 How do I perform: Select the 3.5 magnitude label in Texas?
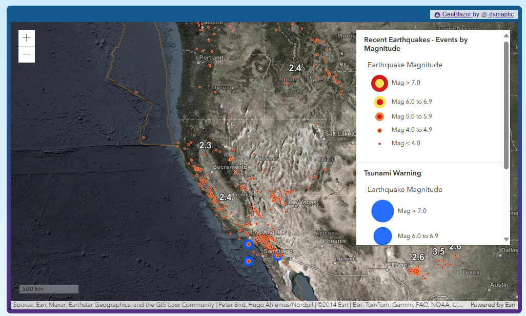click(x=438, y=252)
